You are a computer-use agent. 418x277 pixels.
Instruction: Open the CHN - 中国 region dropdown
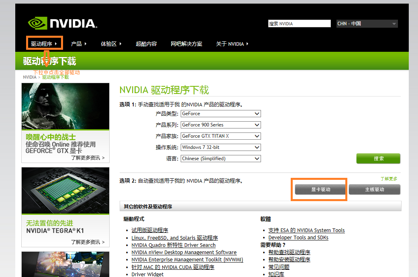(x=367, y=23)
